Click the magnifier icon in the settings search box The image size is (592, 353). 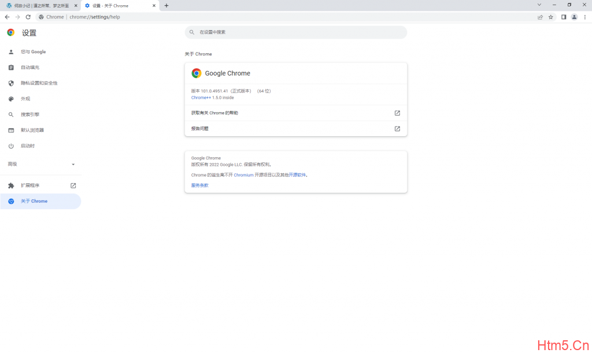192,32
